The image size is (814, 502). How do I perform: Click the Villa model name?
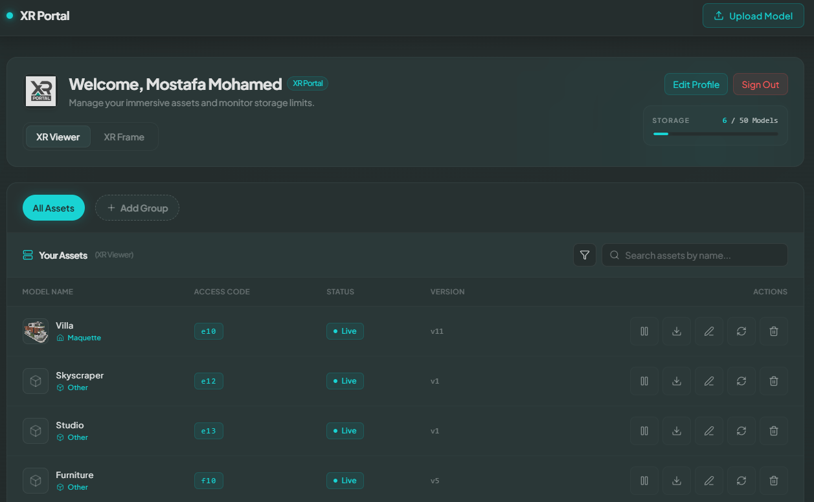(x=65, y=325)
